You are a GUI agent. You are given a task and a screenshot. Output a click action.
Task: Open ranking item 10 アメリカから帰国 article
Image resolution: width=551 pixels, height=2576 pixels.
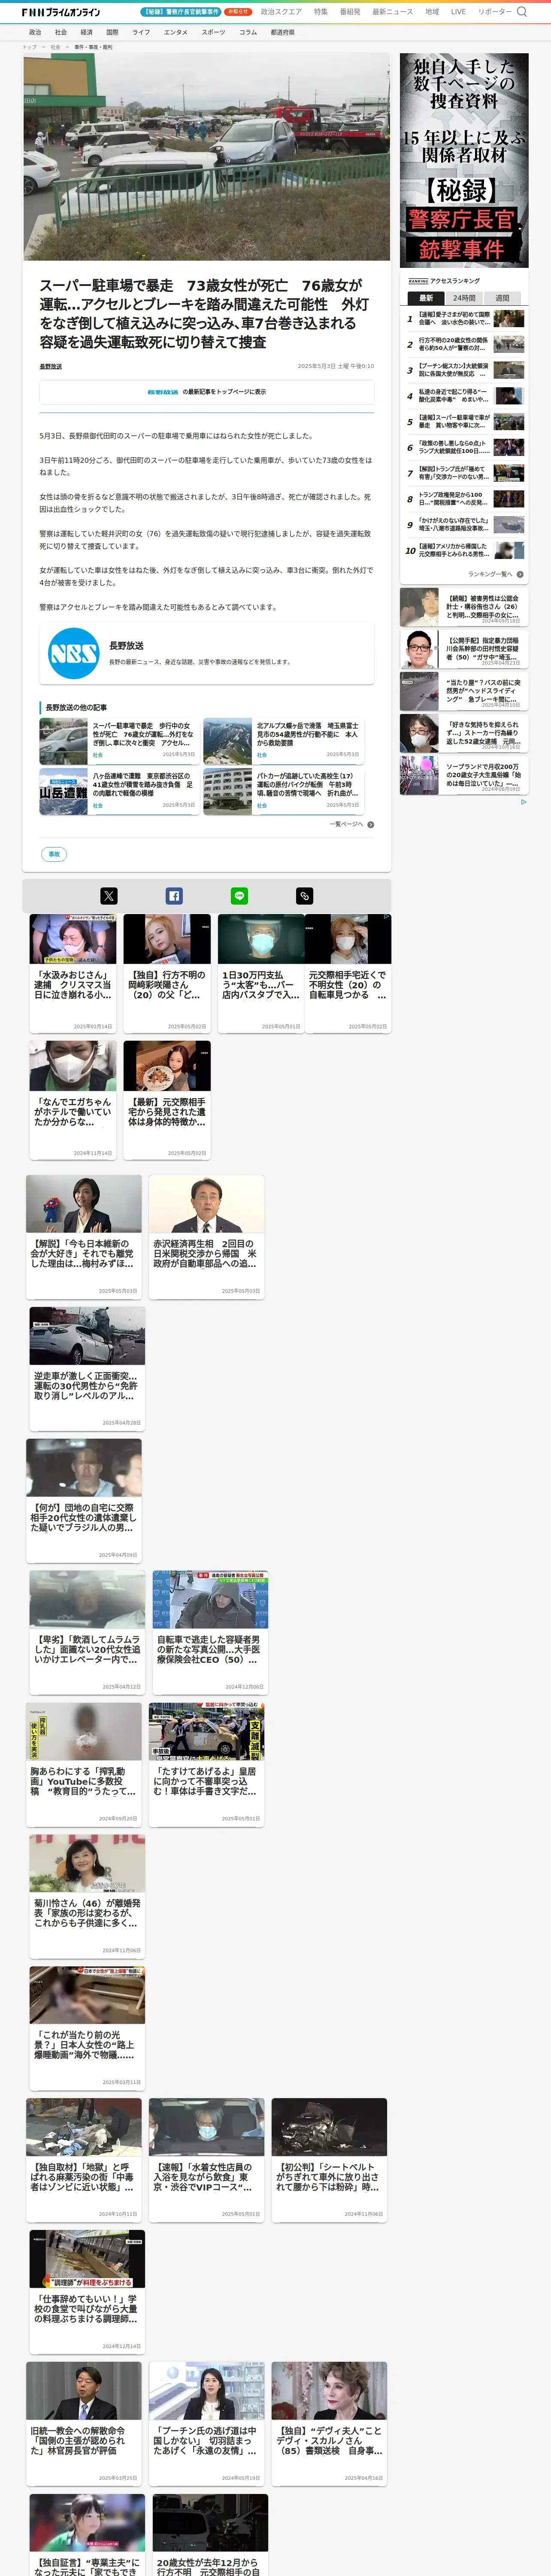[x=464, y=551]
